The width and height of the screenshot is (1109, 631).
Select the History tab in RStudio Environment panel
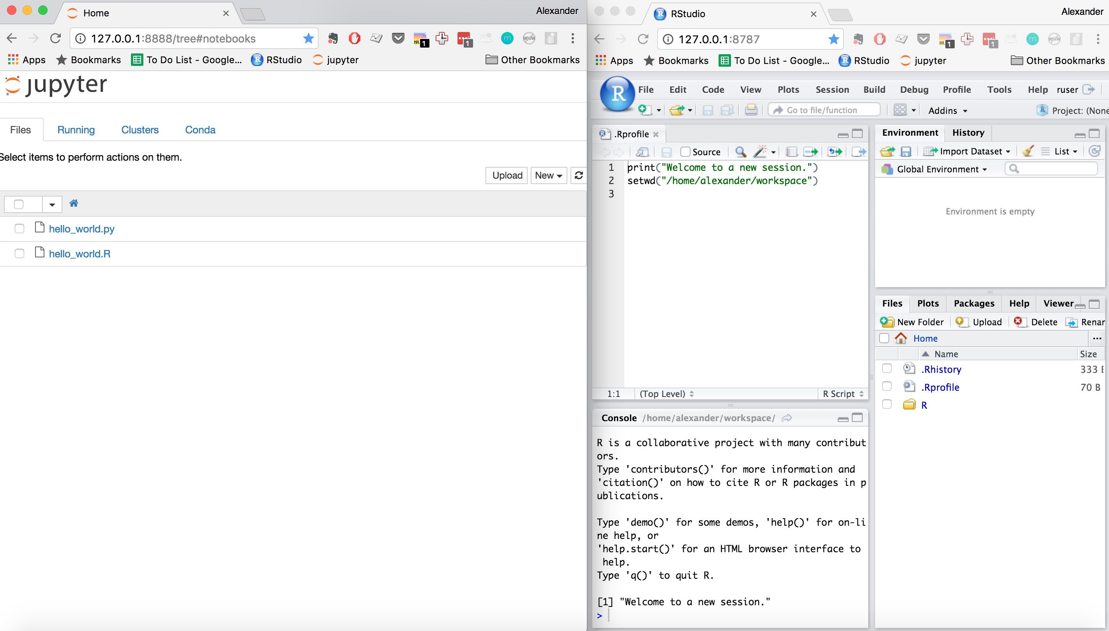tap(969, 132)
